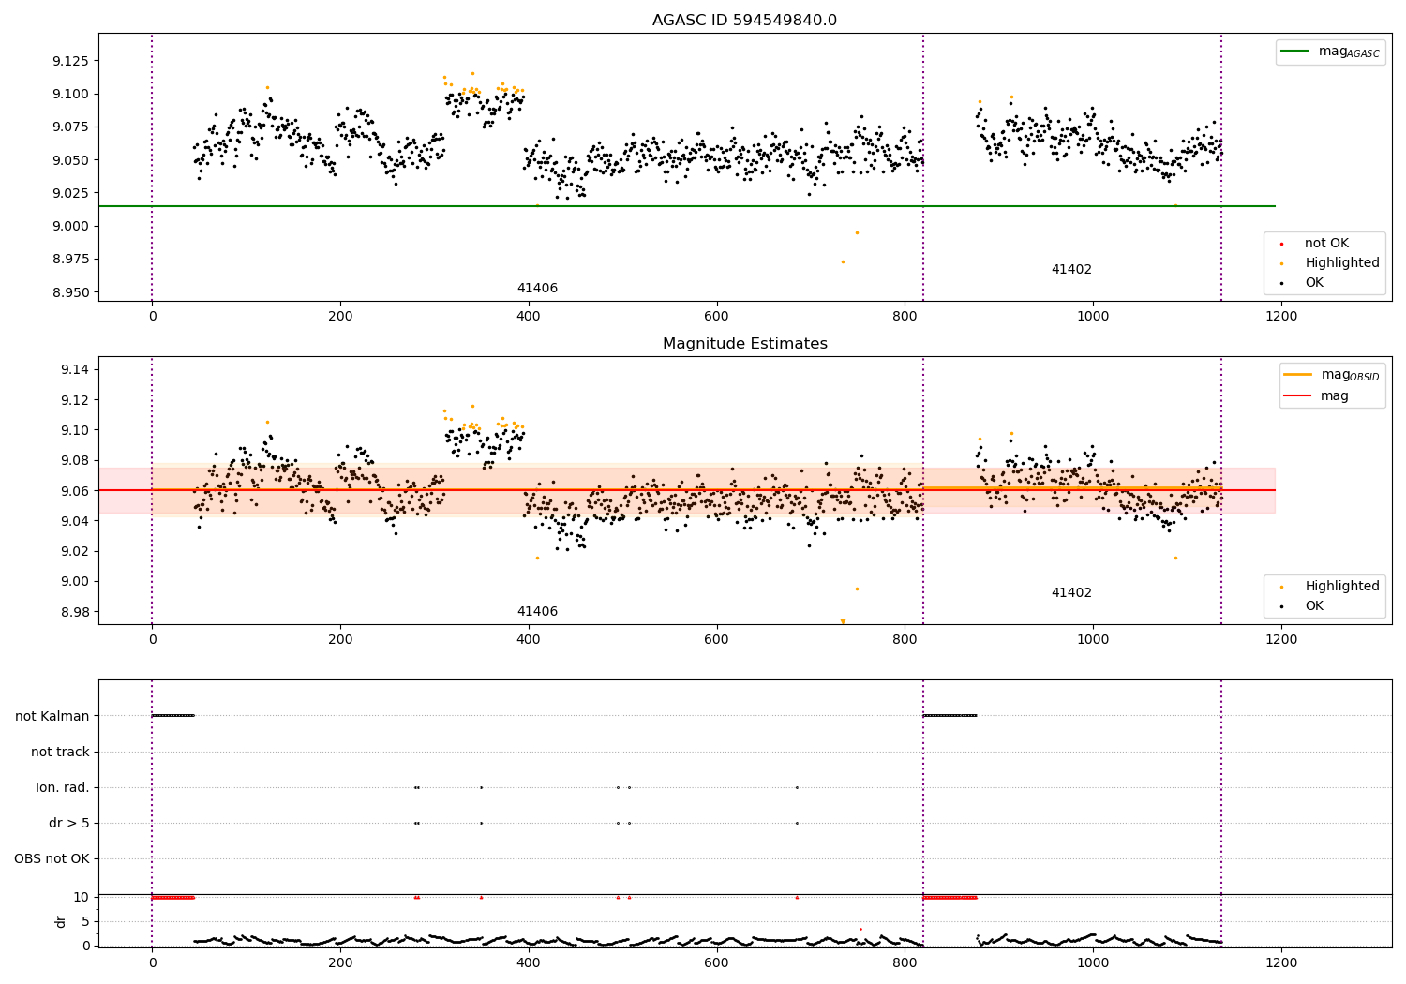Click the 41406 label in the middle plot

click(x=537, y=611)
